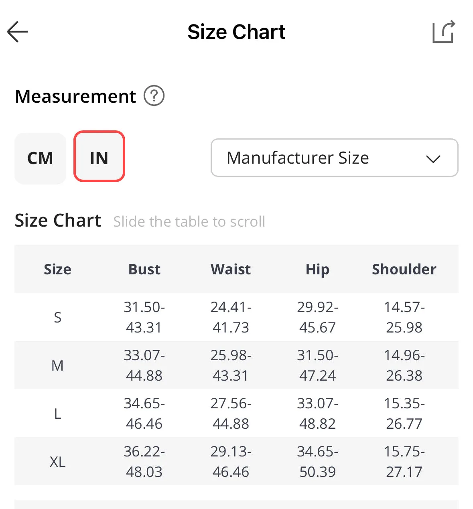This screenshot has width=473, height=509.
Task: Open the Manufacturer Size dropdown
Action: pyautogui.click(x=334, y=158)
